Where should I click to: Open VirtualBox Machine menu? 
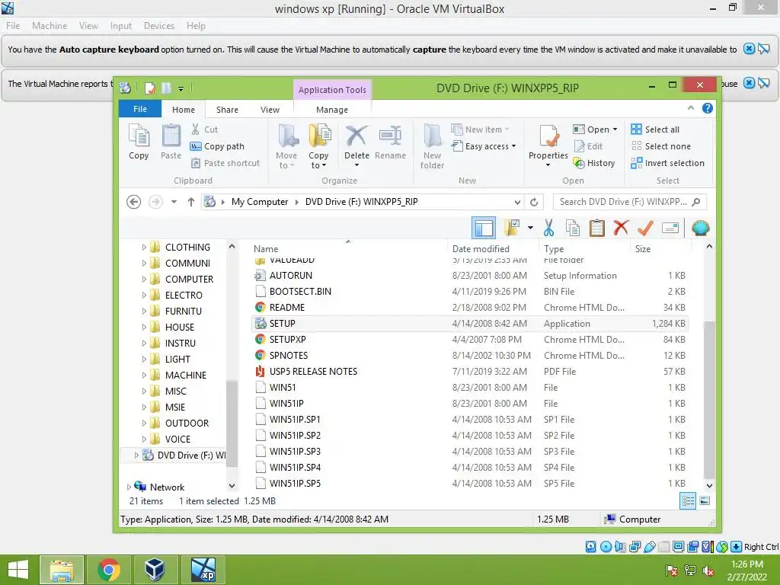50,25
